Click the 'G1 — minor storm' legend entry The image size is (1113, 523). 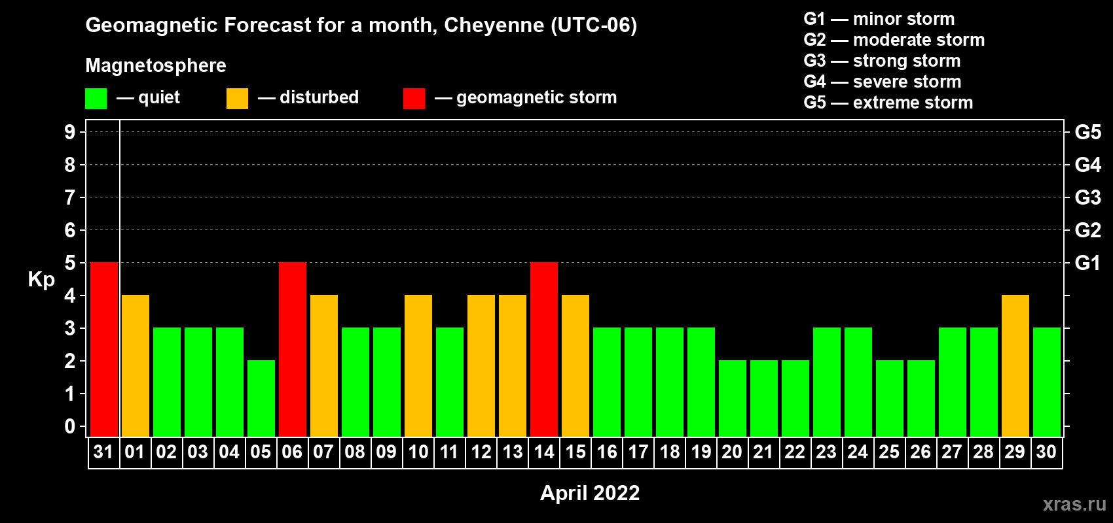[879, 19]
